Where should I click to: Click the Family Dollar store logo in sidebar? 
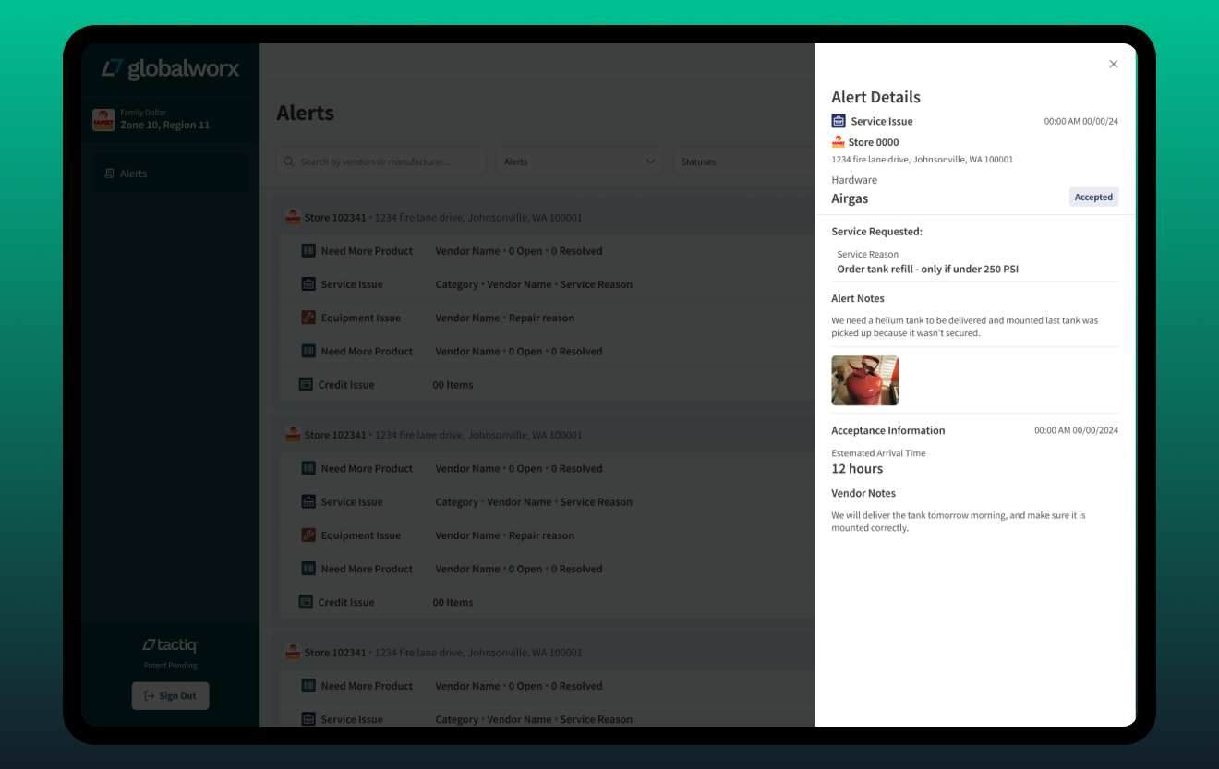(103, 120)
